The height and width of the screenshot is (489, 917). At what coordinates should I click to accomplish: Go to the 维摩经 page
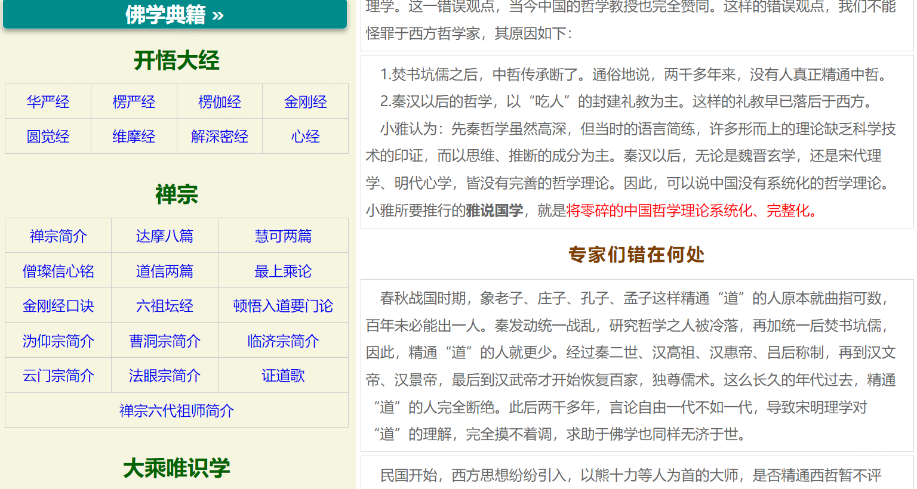[134, 137]
